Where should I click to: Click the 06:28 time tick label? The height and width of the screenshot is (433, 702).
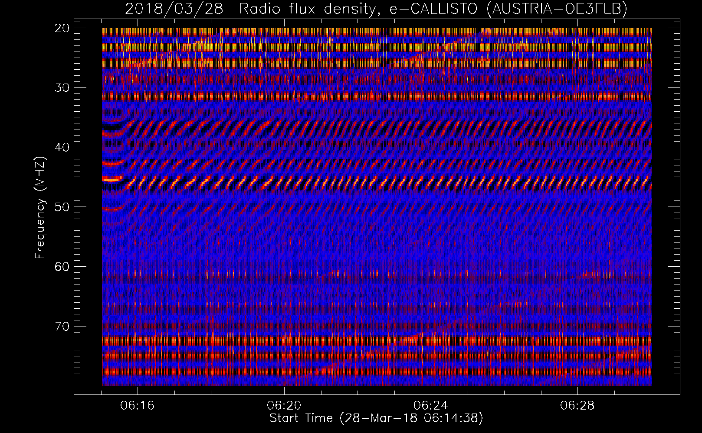[x=577, y=406]
